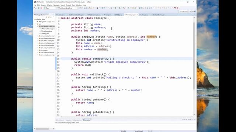The height and width of the screenshot is (132, 236).
Task: Click 'Writable' in the status bar
Action: (x=124, y=131)
